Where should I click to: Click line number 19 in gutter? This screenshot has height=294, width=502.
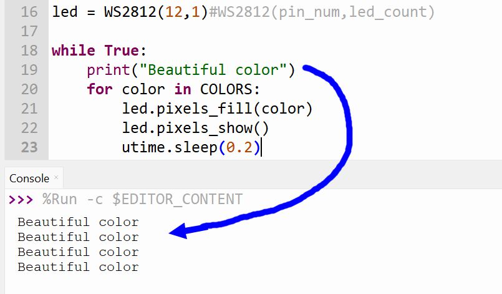[29, 70]
